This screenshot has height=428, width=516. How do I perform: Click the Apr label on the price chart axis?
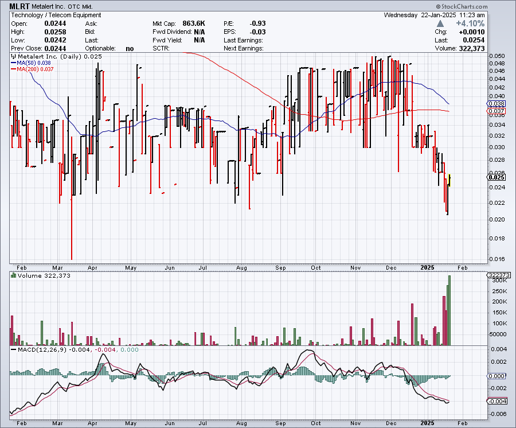(92, 268)
